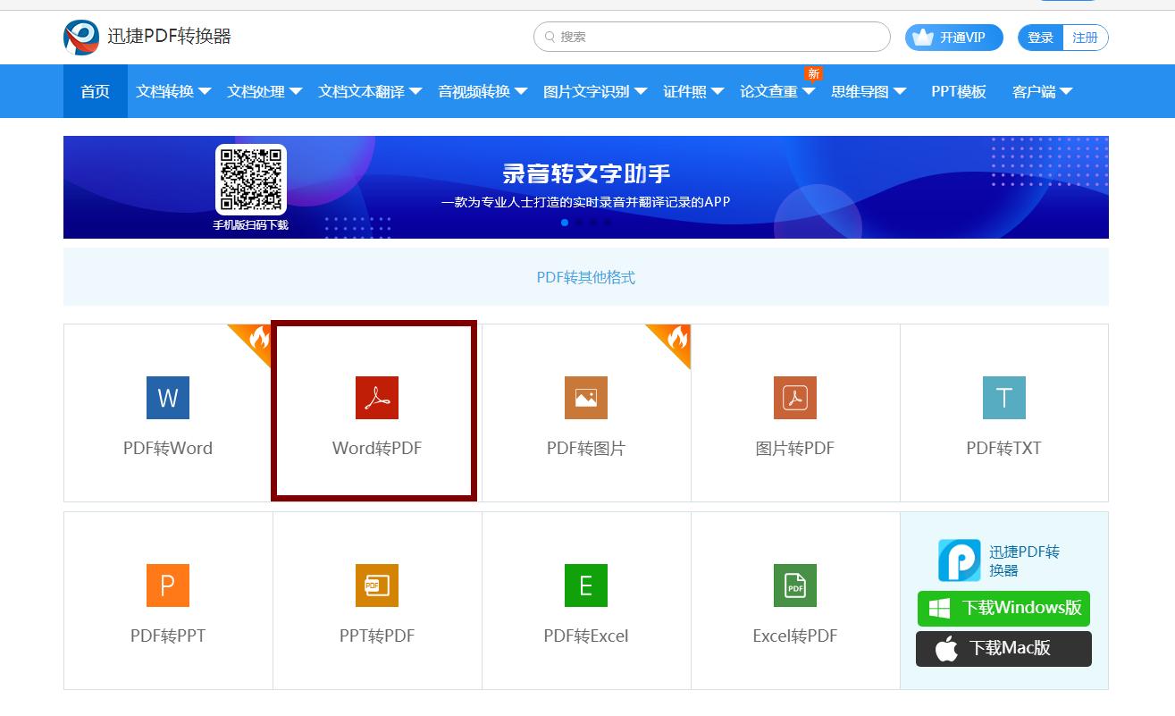Open the Word转PDF tool icon

point(375,398)
